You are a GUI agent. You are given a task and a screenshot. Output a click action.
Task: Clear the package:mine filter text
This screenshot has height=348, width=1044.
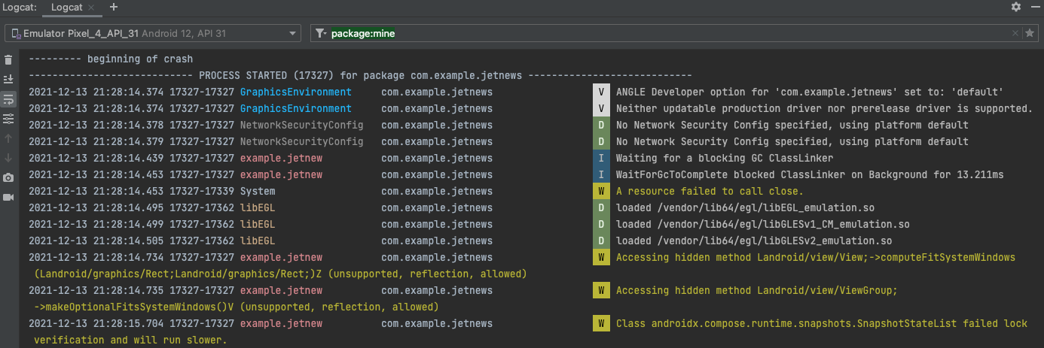[x=1015, y=33]
